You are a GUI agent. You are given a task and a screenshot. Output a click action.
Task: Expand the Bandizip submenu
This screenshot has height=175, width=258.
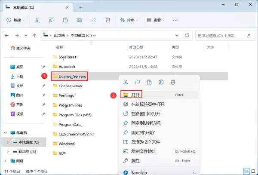pyautogui.click(x=193, y=172)
